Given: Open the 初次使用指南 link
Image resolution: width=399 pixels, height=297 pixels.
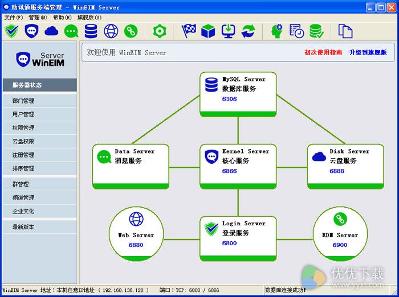Looking at the screenshot, I should click(x=323, y=52).
